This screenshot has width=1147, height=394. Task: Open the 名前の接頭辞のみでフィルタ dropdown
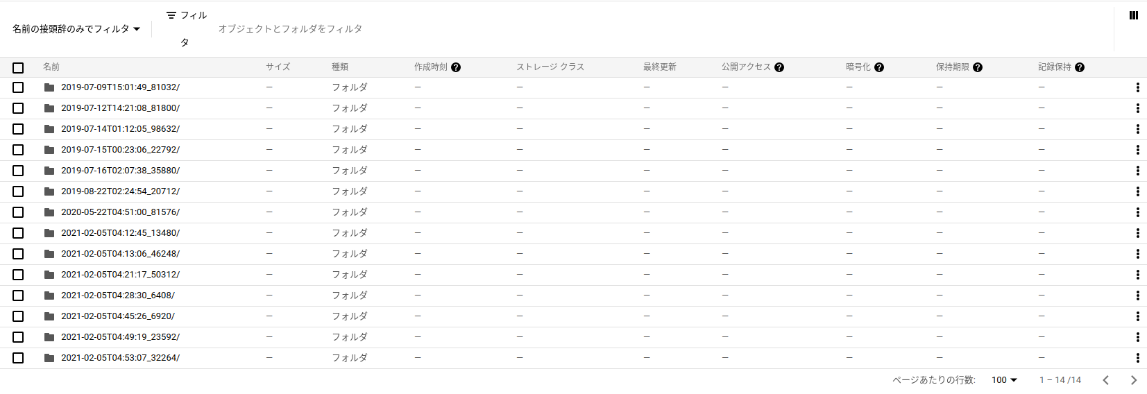[x=76, y=29]
